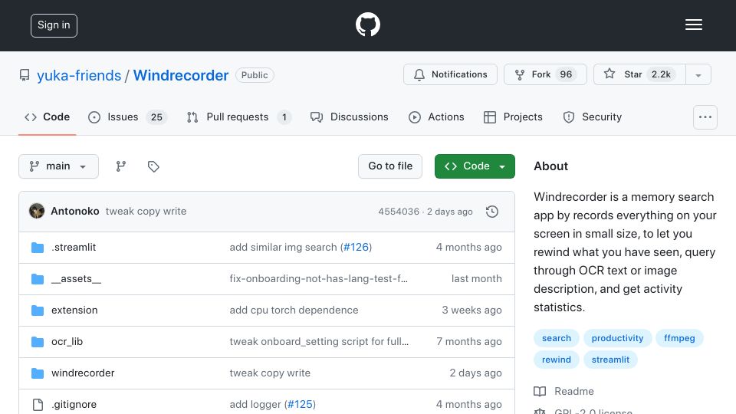
Task: Switch to the Code tab
Action: (47, 117)
